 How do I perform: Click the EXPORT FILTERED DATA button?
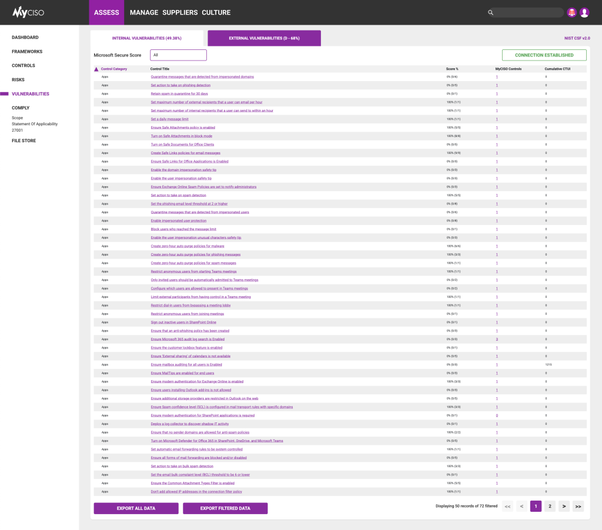tap(225, 508)
